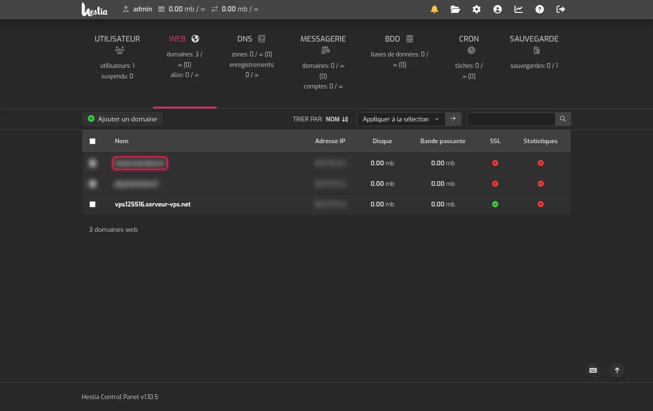Click the search magnifier button

click(563, 119)
